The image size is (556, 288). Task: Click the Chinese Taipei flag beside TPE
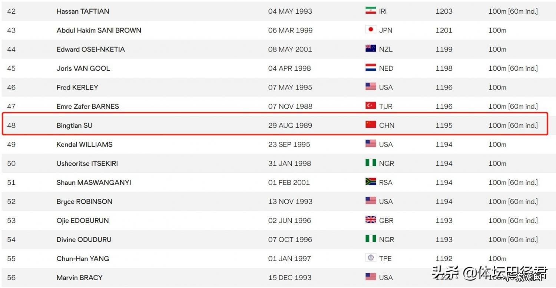tap(370, 258)
